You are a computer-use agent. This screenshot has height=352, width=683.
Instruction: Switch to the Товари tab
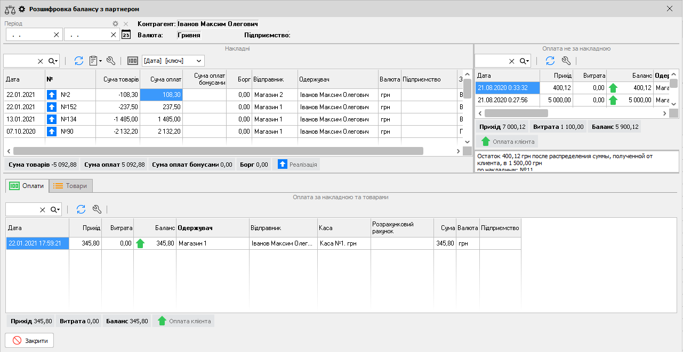pyautogui.click(x=71, y=186)
